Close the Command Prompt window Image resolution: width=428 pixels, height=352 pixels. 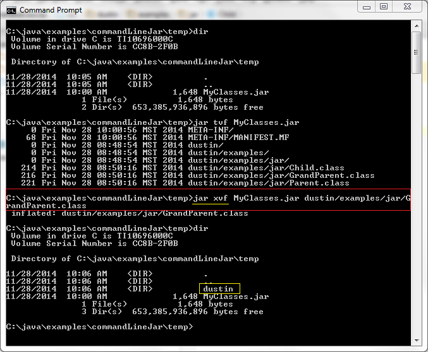pyautogui.click(x=408, y=7)
